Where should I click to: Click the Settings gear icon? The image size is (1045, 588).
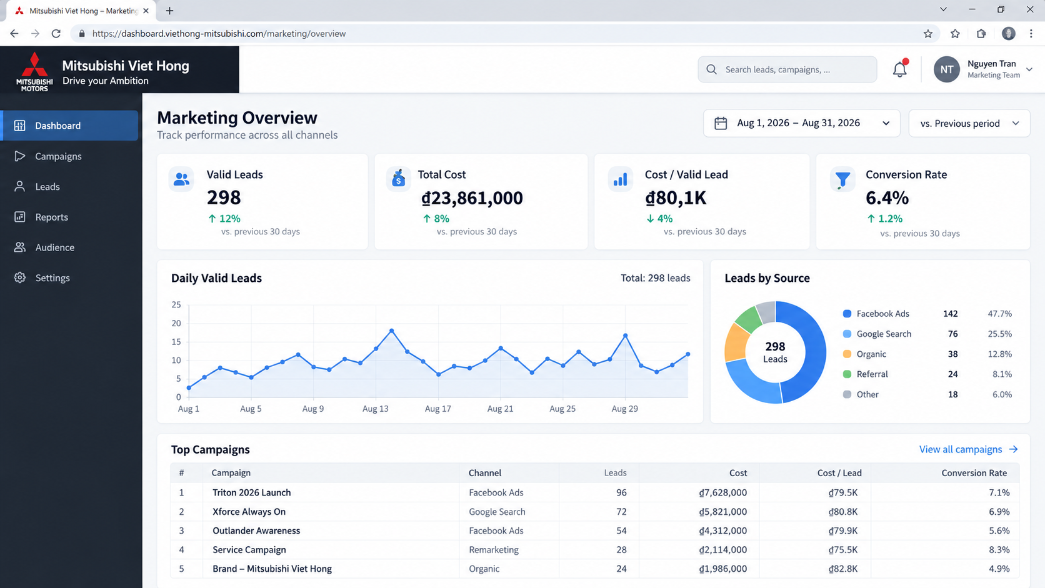(20, 277)
